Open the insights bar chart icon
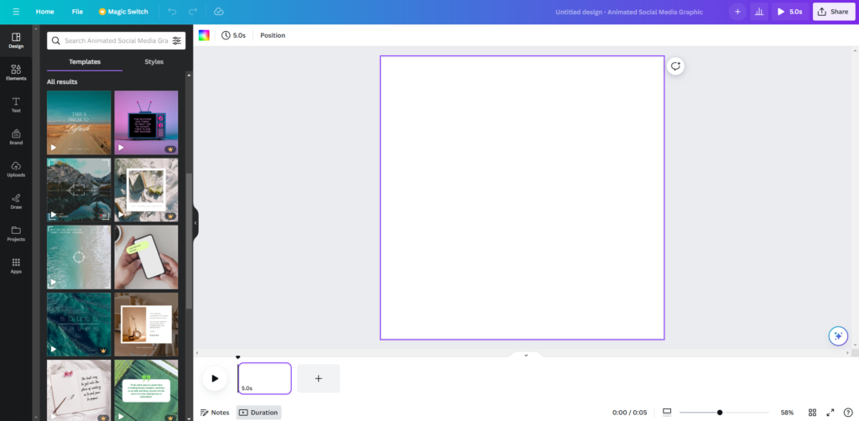 758,12
